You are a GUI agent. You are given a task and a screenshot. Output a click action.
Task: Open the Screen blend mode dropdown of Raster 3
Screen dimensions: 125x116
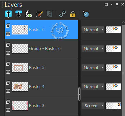(93, 106)
